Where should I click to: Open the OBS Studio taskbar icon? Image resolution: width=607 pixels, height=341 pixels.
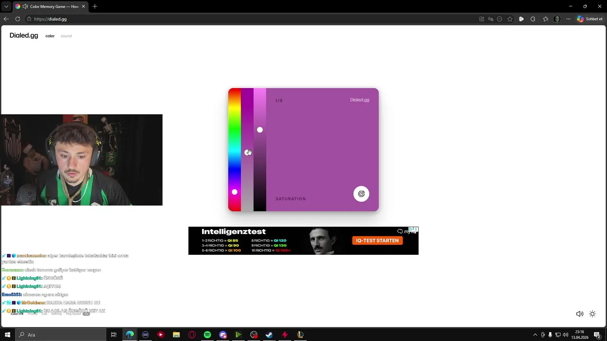click(x=254, y=335)
